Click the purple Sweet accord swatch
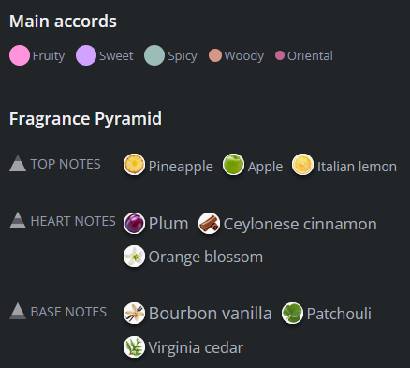Viewport: 410px width, 368px height. [x=86, y=55]
